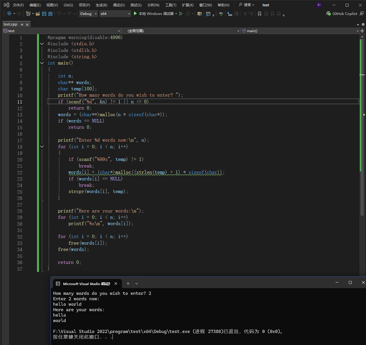Click the abc spell checker icon
Image resolution: width=366 pixels, height=345 pixels.
[221, 13]
